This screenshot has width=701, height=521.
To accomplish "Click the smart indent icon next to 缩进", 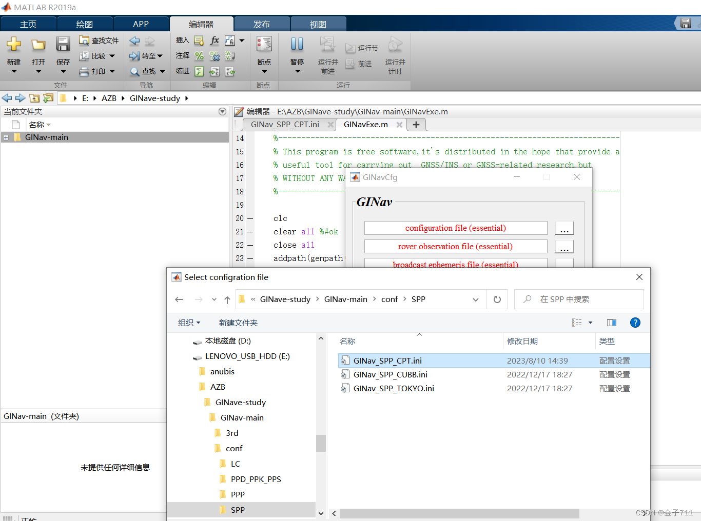I will tap(199, 71).
